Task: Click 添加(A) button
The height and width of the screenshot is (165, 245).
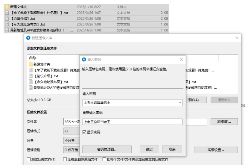Action: (x=196, y=100)
